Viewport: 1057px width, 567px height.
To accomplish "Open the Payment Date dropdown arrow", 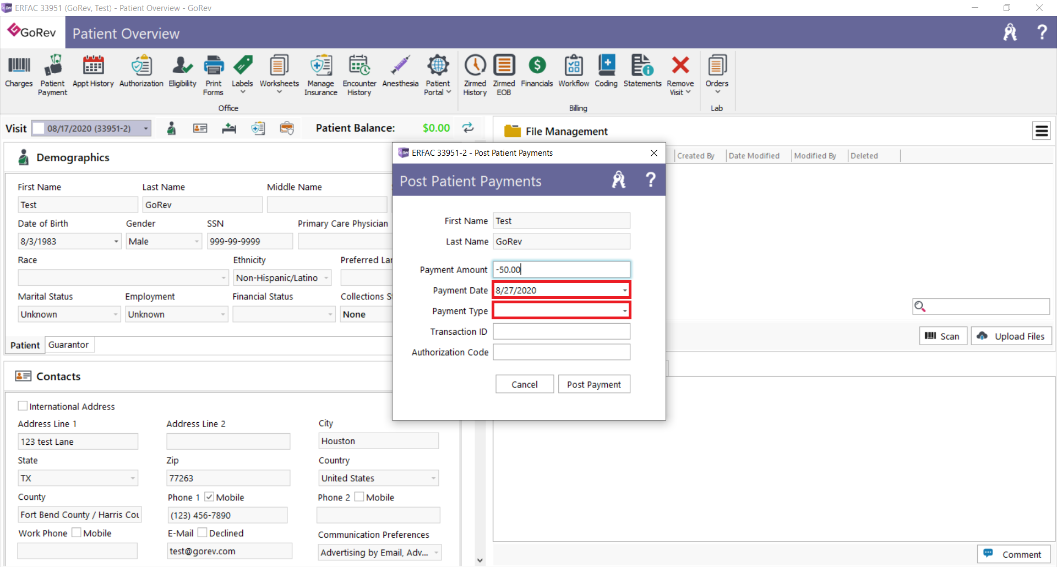I will coord(625,290).
